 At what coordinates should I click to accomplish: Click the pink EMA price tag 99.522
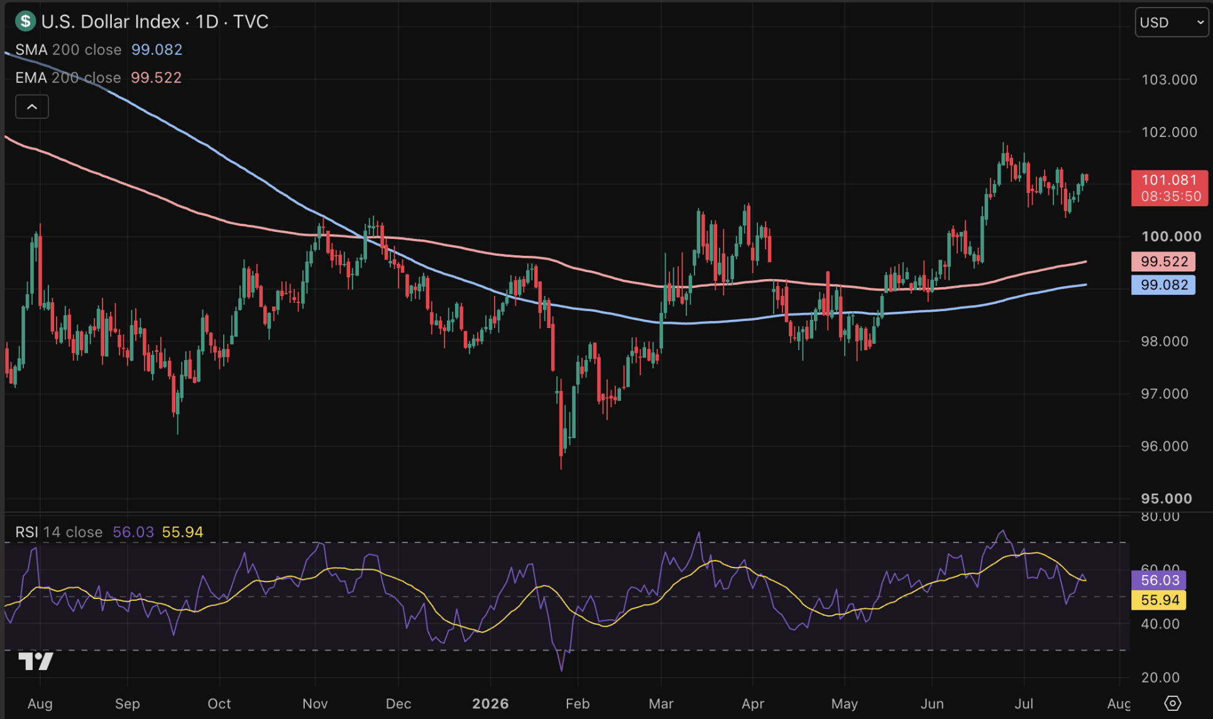tap(1164, 261)
